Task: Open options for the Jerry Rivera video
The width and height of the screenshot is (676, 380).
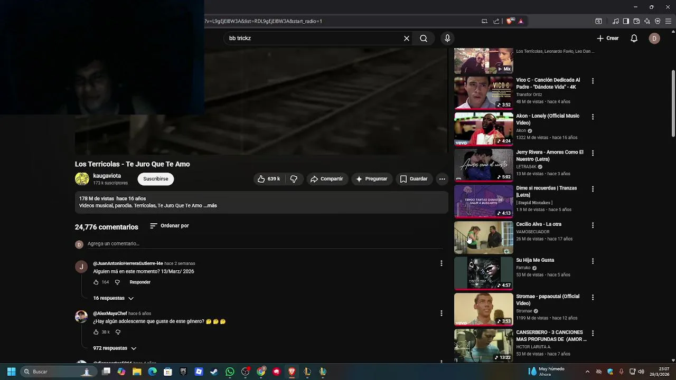Action: 593,153
